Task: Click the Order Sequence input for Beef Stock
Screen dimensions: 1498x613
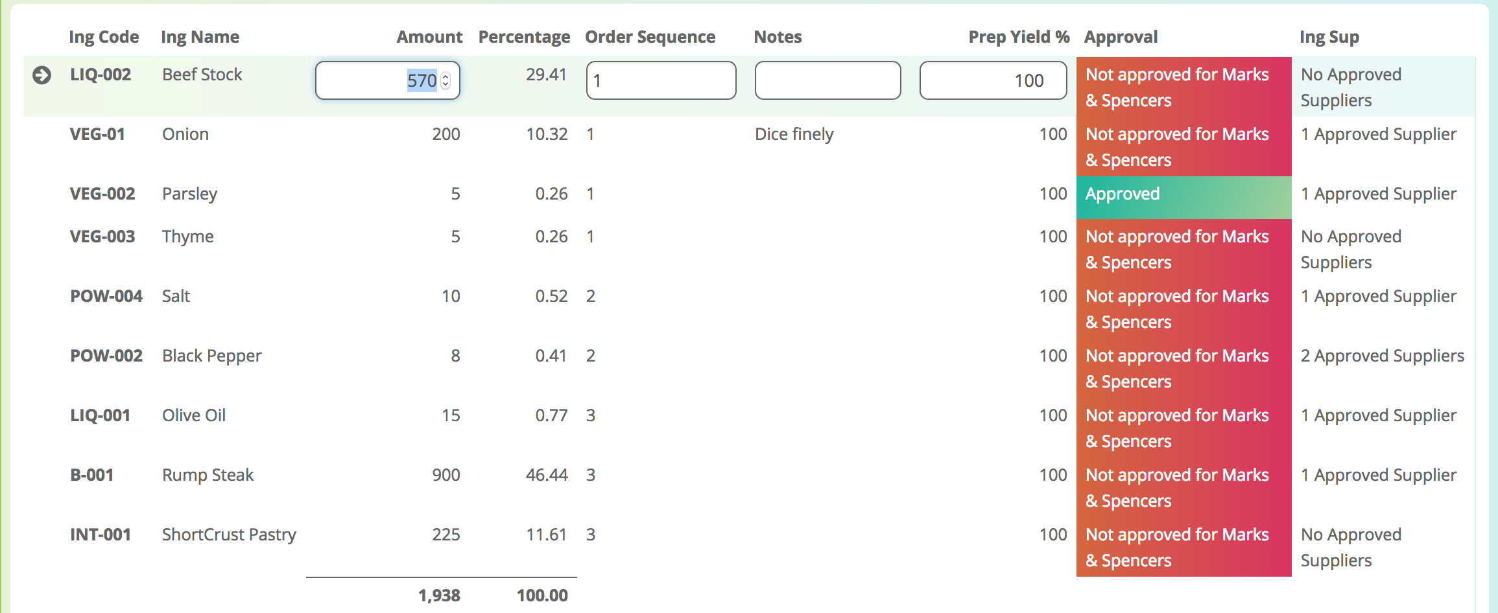Action: [x=660, y=80]
